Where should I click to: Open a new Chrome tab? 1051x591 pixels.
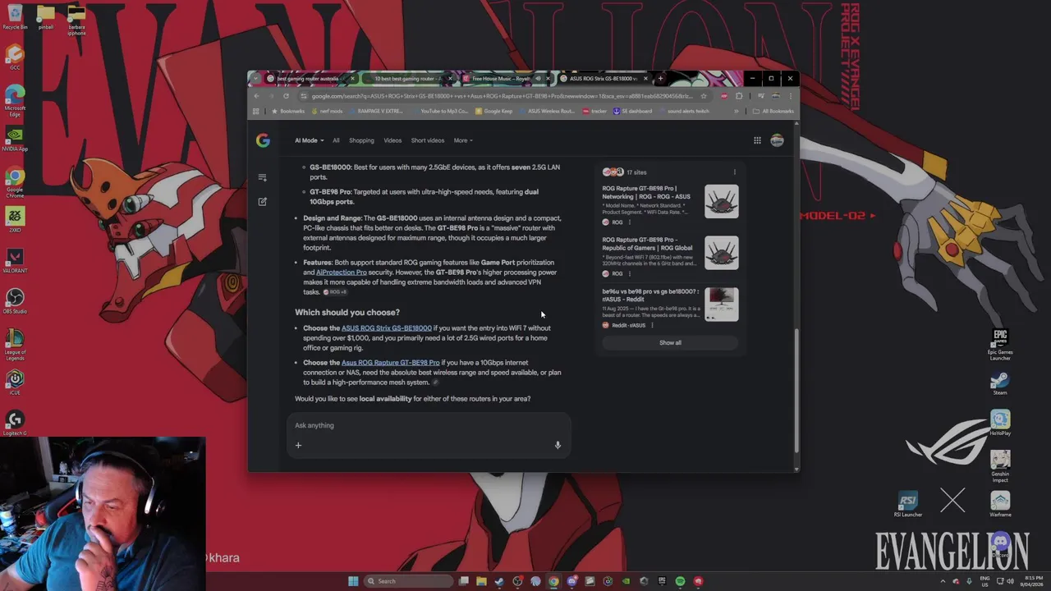pos(660,79)
